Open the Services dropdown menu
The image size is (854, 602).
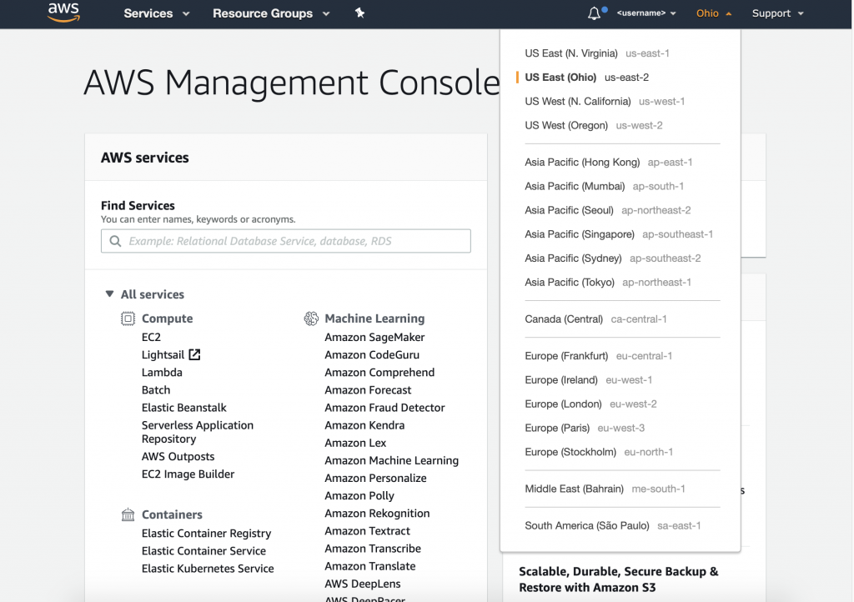point(156,13)
